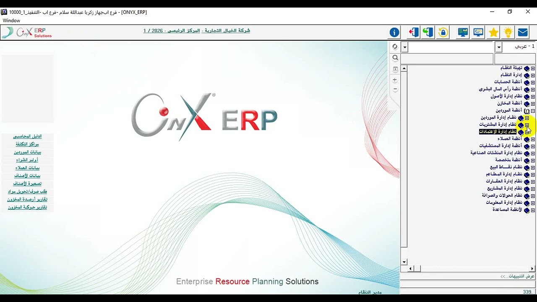Click the refresh icon beside the tree

(395, 47)
